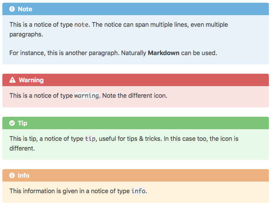The height and width of the screenshot is (206, 272).
Task: Click the Tip check-circle icon
Action: [12, 123]
